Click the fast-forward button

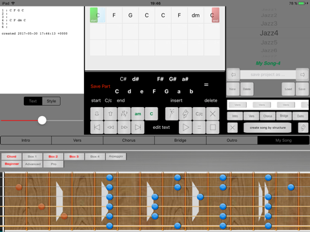tap(124, 128)
